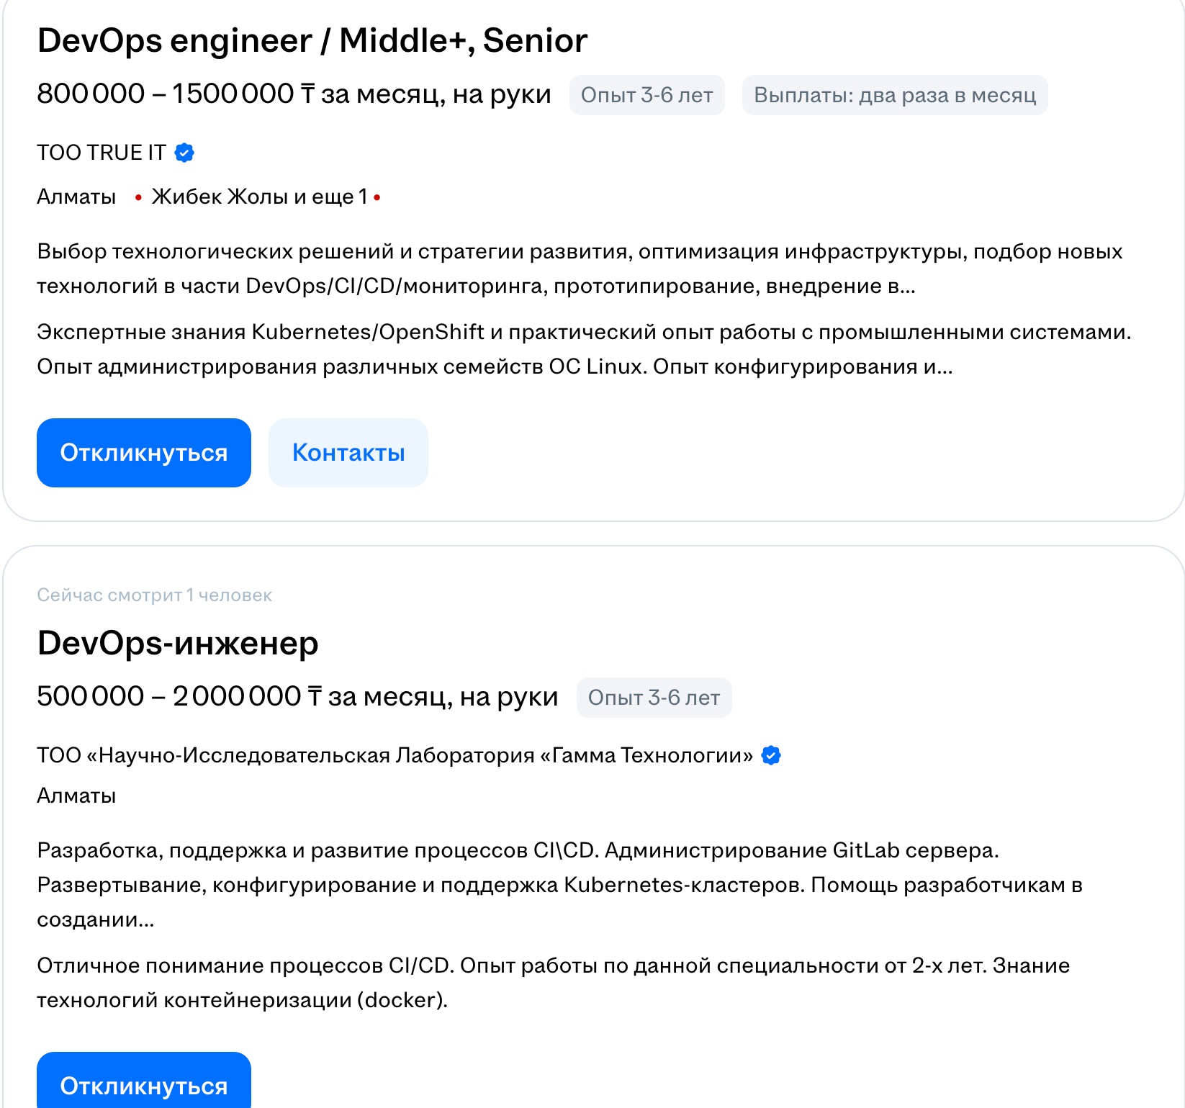Click the 500 000 – 2 000 000 ₸ salary
This screenshot has width=1185, height=1108.
(x=297, y=697)
